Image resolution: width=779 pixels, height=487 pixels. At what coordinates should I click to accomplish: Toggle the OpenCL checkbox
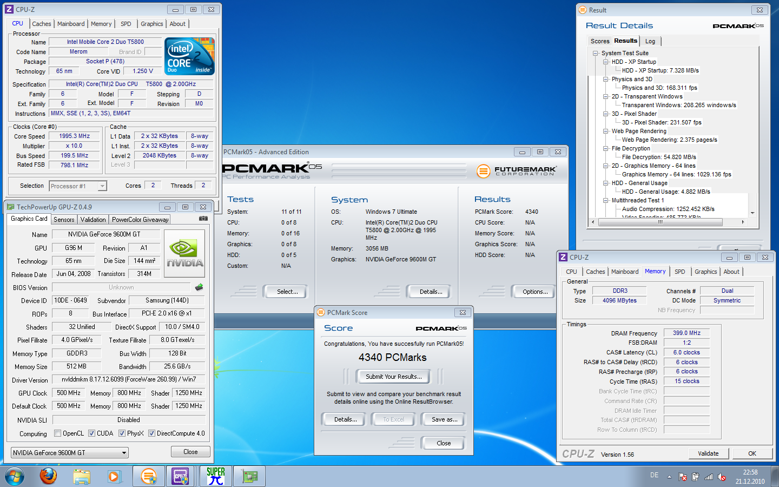click(x=58, y=433)
